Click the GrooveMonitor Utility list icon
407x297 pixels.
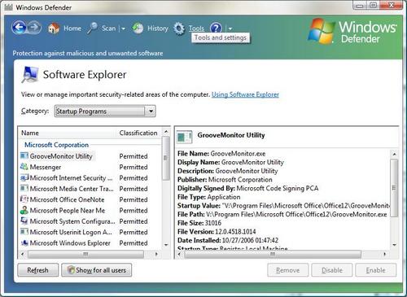point(24,156)
